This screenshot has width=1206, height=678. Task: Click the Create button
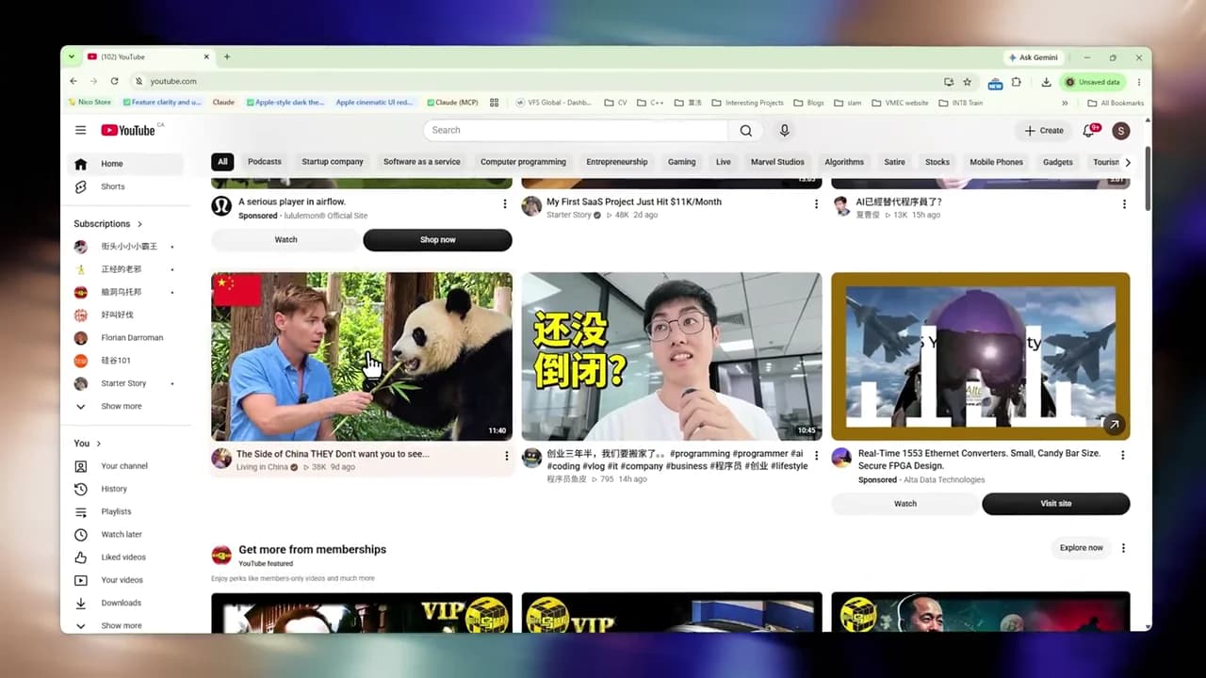pos(1044,131)
